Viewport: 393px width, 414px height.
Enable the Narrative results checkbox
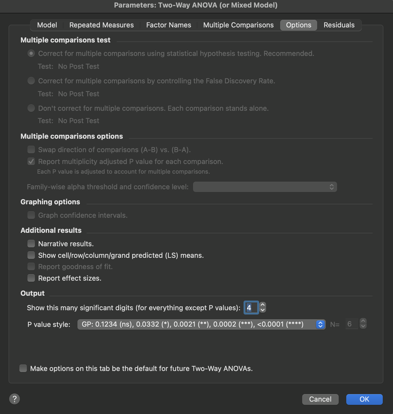(31, 244)
